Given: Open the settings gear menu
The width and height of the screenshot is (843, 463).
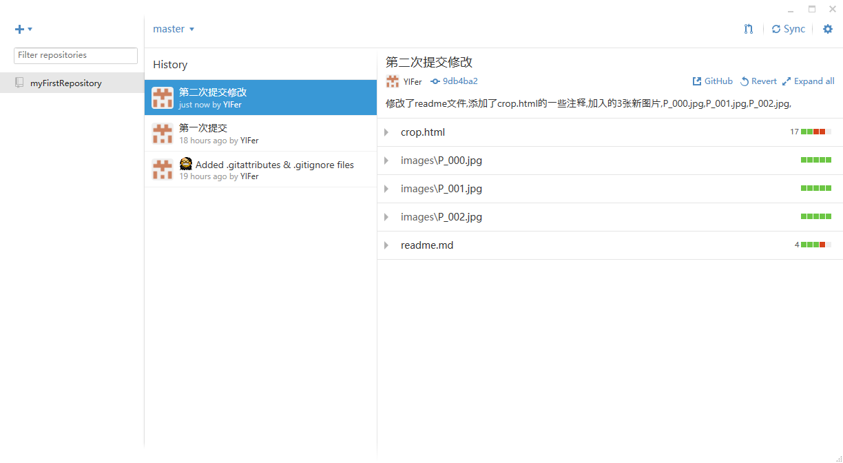Looking at the screenshot, I should tap(828, 29).
